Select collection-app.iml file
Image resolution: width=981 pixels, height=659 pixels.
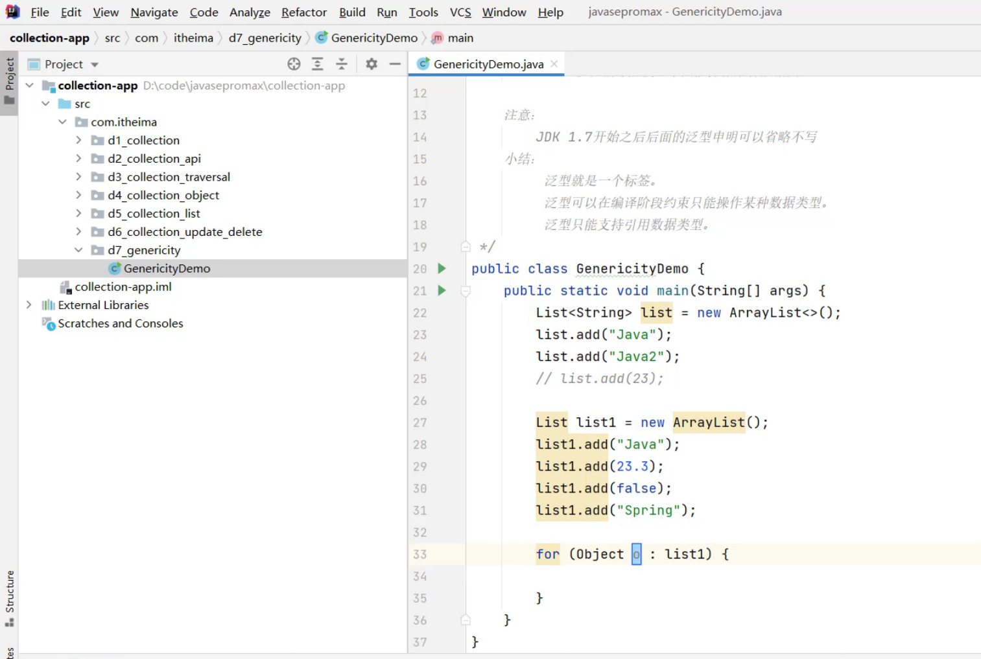123,286
